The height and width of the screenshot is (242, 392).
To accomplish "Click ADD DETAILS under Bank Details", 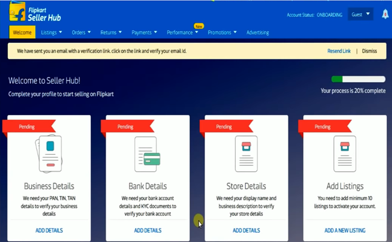I will click(x=148, y=231).
